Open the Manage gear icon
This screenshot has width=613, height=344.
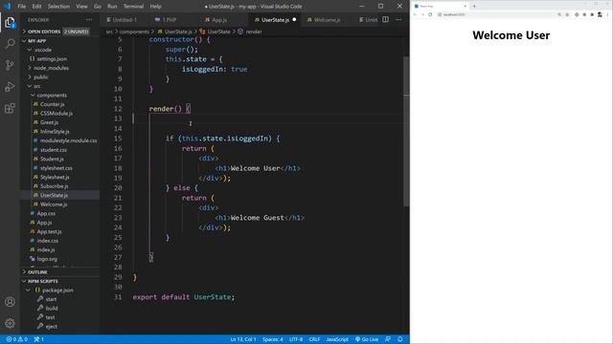click(10, 323)
